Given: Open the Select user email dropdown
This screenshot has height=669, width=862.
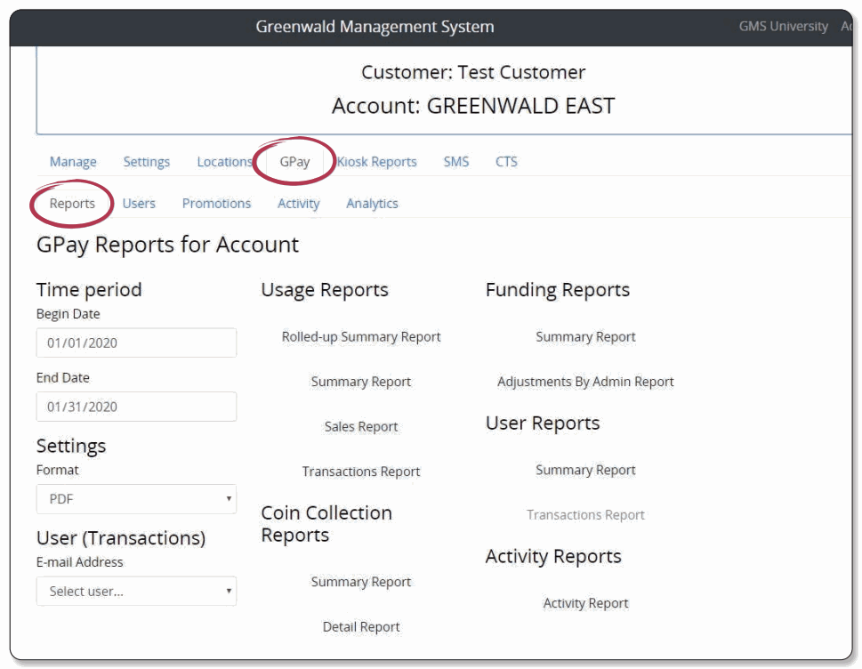Looking at the screenshot, I should (136, 592).
